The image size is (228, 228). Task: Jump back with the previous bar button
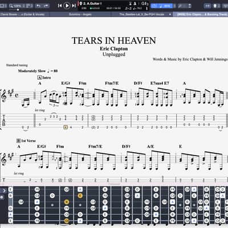tap(60, 6)
